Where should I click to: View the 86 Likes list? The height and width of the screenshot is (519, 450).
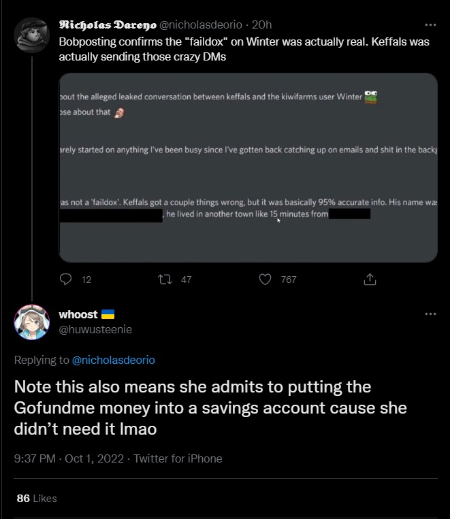point(37,499)
